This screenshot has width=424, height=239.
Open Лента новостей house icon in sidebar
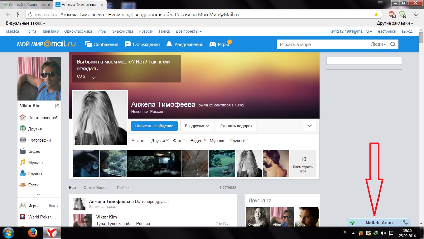(22, 118)
